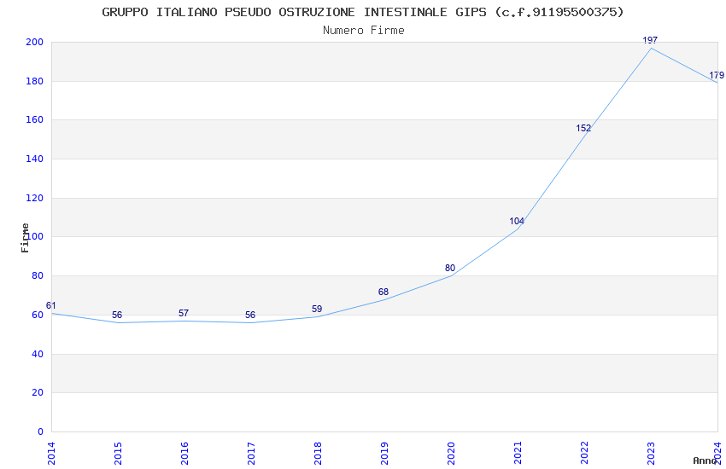This screenshot has width=726, height=469.
Task: Select the 80 data label for 2020
Action: tap(450, 268)
